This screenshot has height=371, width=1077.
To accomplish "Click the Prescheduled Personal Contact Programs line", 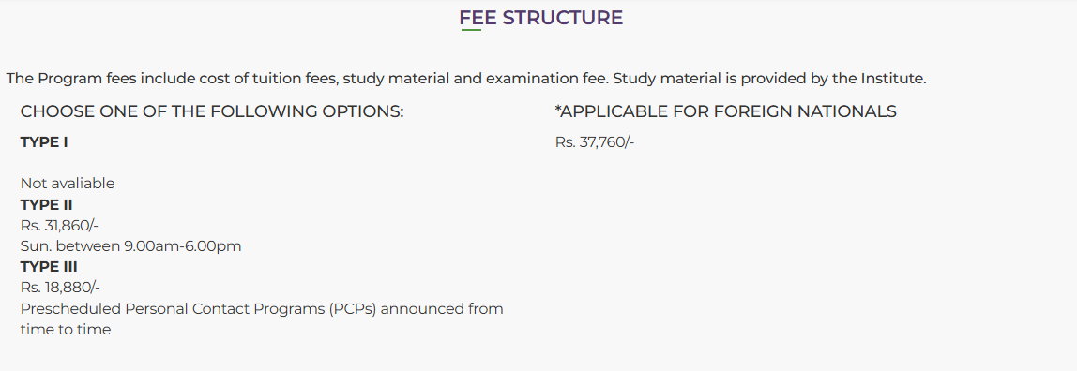I will pyautogui.click(x=262, y=308).
